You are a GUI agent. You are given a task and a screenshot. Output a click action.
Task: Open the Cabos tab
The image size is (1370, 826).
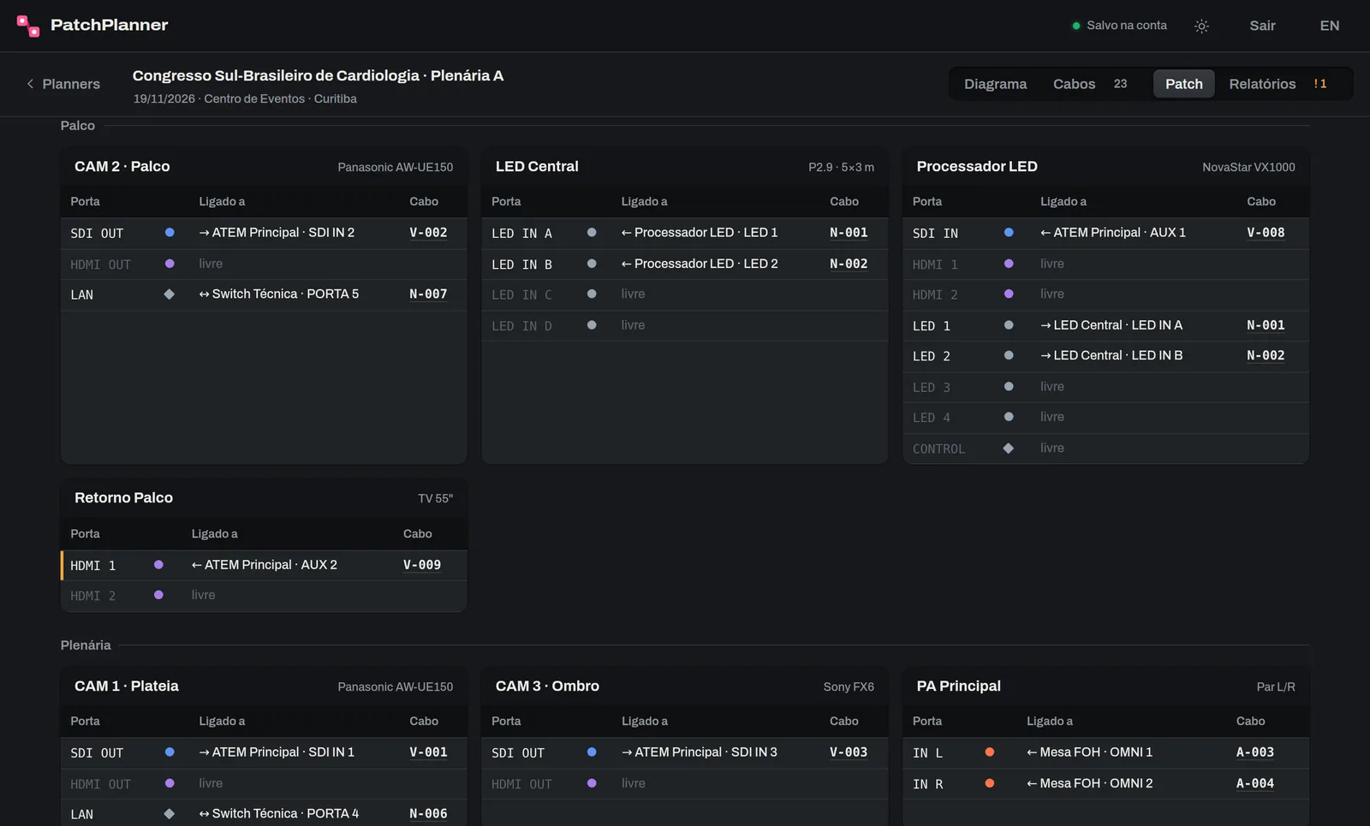pos(1090,84)
